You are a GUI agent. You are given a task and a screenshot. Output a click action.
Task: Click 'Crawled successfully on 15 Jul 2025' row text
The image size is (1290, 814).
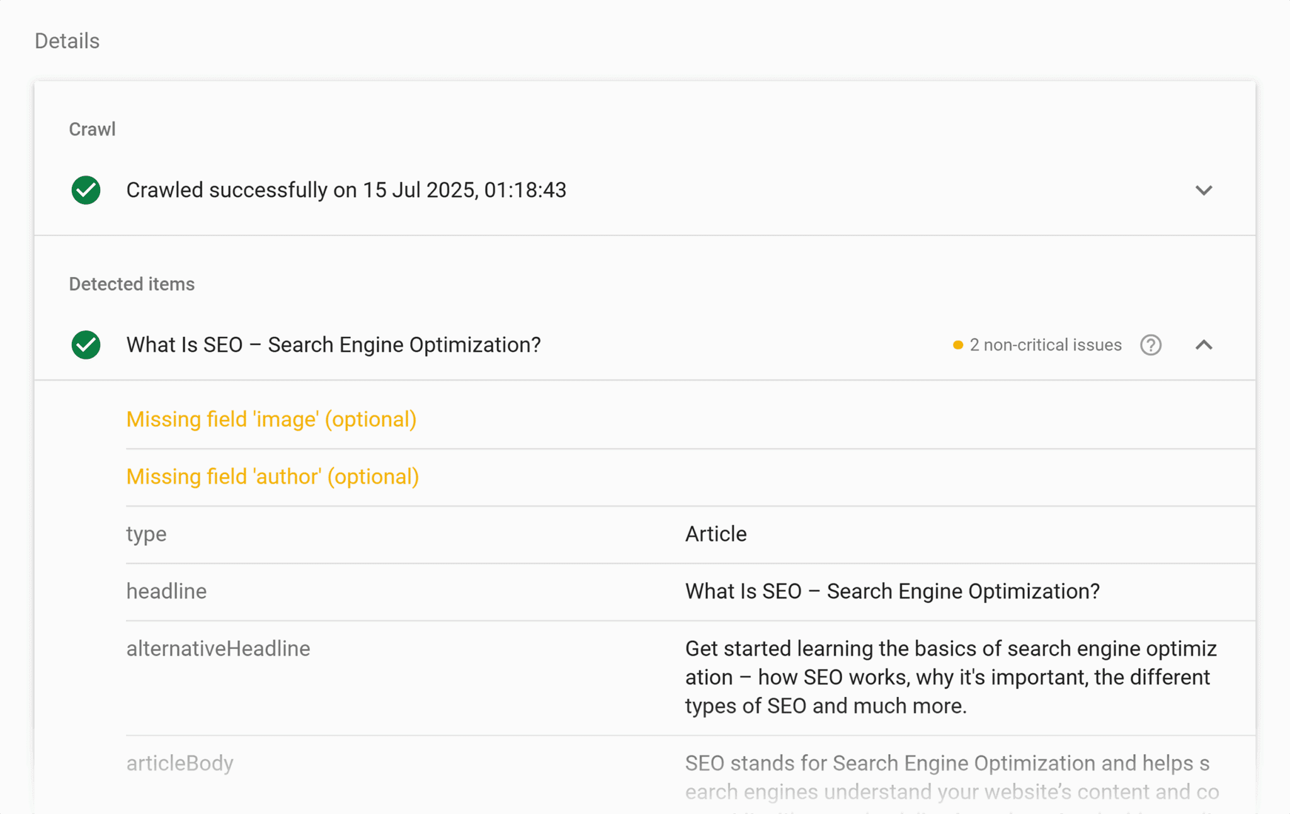click(346, 190)
